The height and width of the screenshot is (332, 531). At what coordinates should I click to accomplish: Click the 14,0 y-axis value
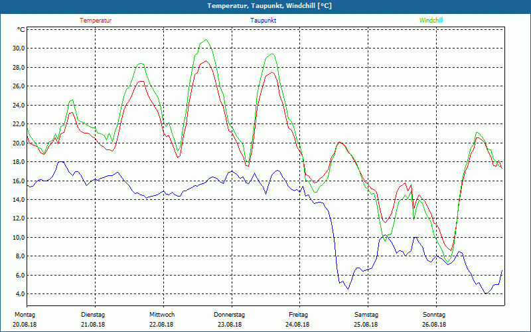point(19,200)
